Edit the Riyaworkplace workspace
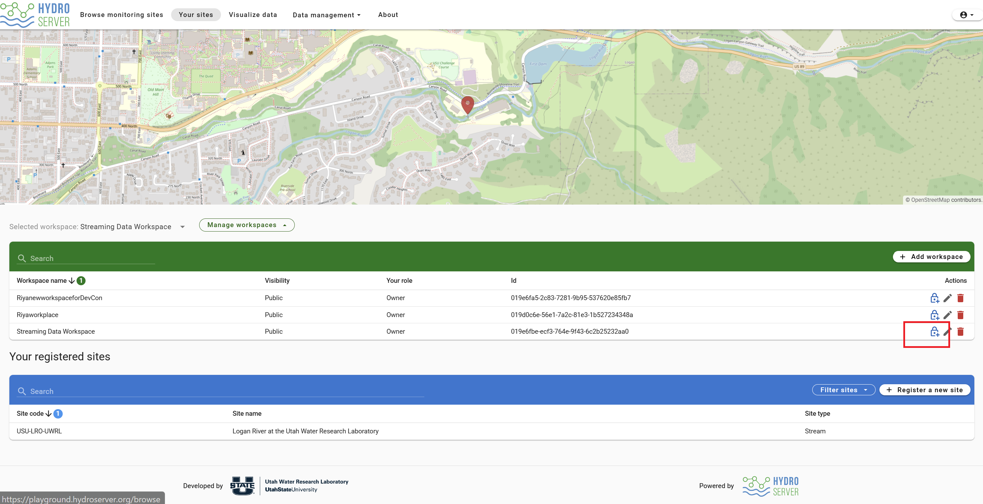The width and height of the screenshot is (983, 504). (x=948, y=315)
